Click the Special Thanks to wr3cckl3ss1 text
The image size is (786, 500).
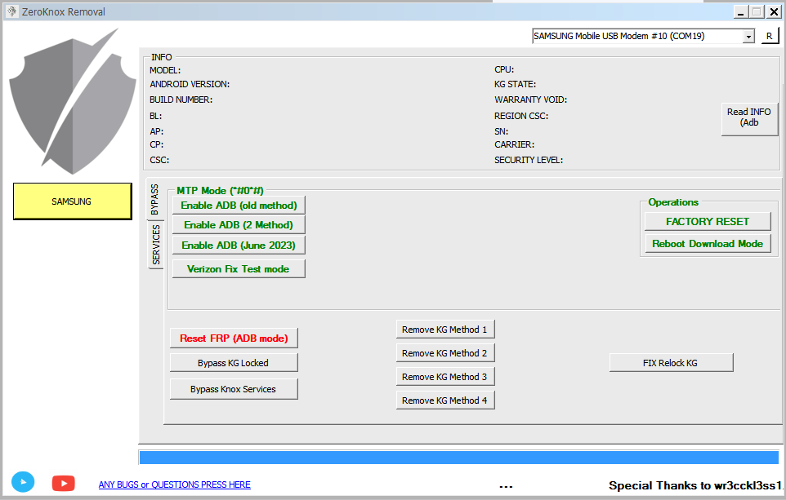[695, 485]
